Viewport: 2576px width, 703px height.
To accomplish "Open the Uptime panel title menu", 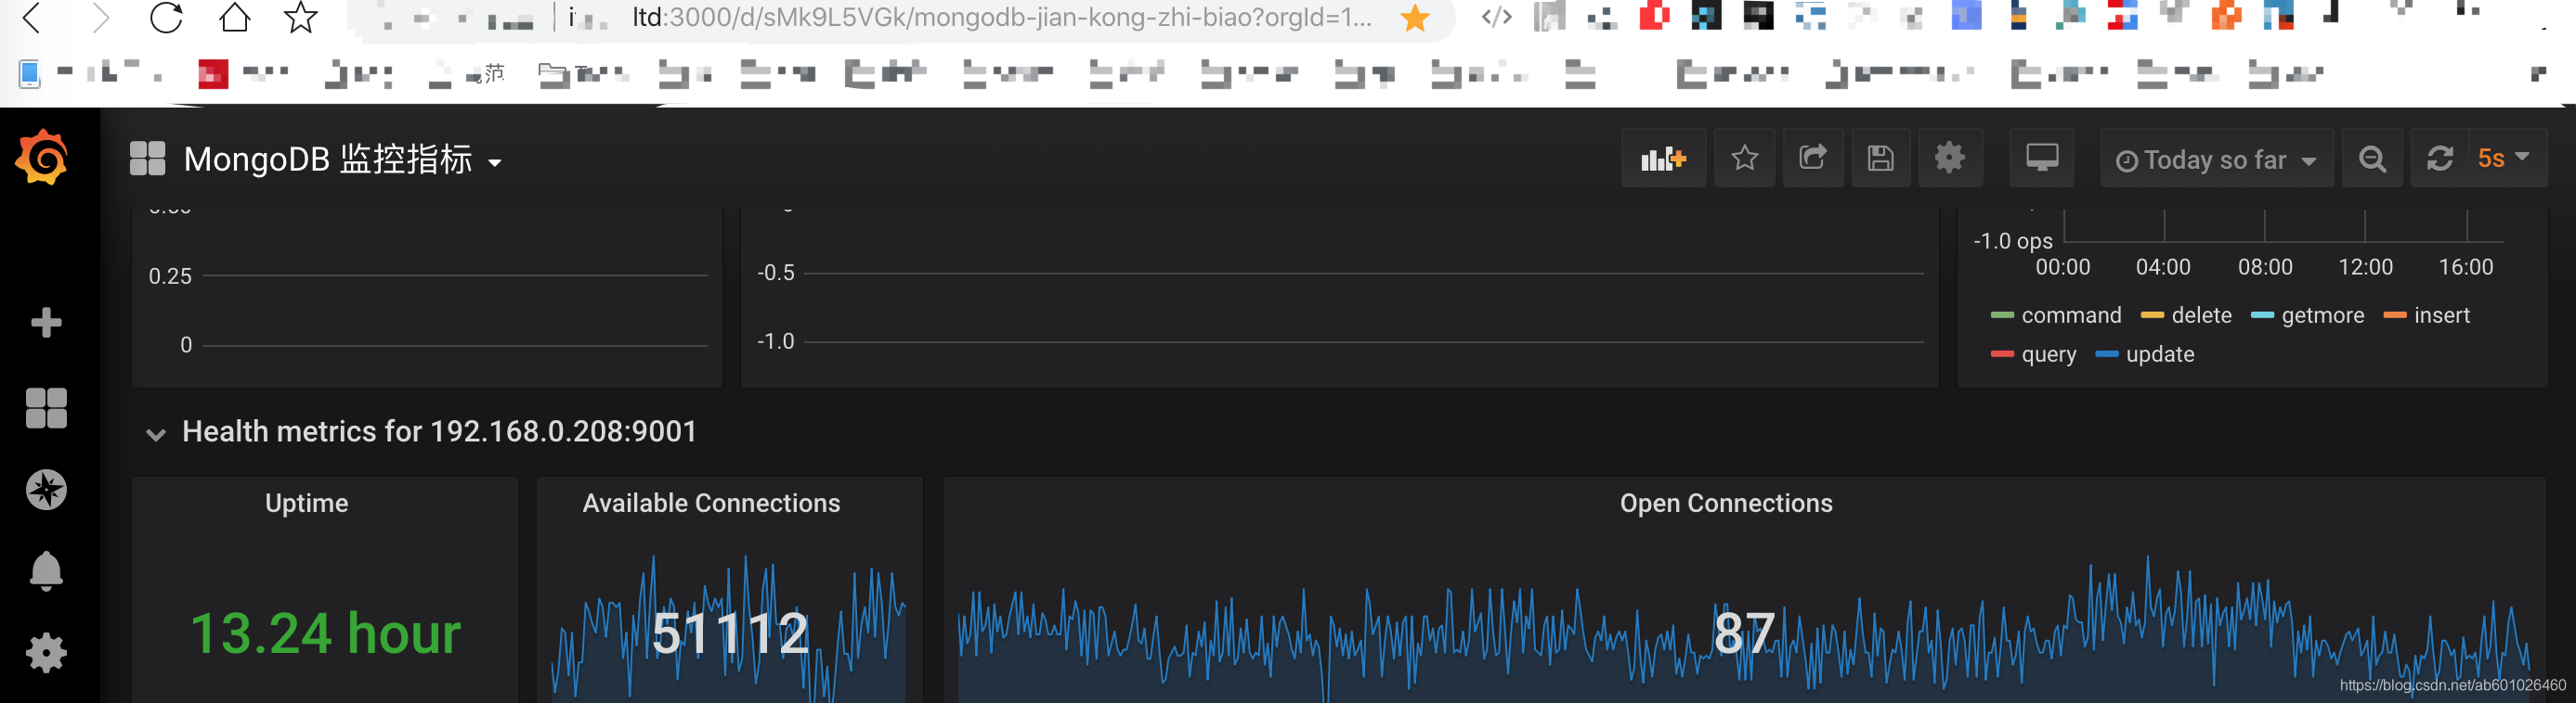I will point(306,504).
